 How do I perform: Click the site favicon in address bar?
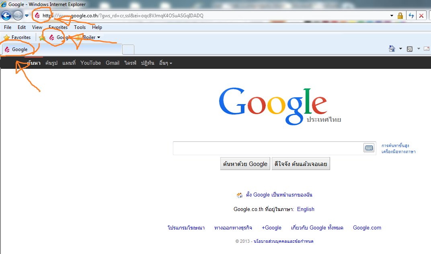pos(37,16)
